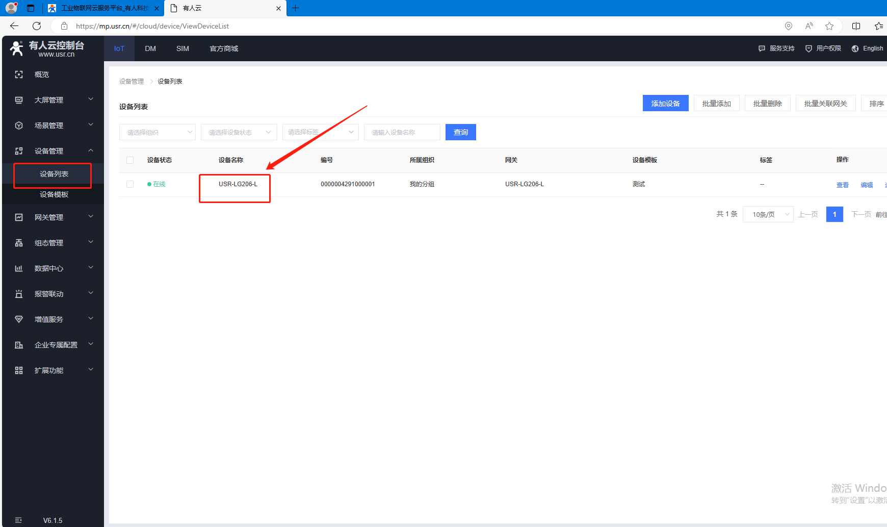
Task: Click the 增值服务 diamond icon
Action: click(x=19, y=319)
